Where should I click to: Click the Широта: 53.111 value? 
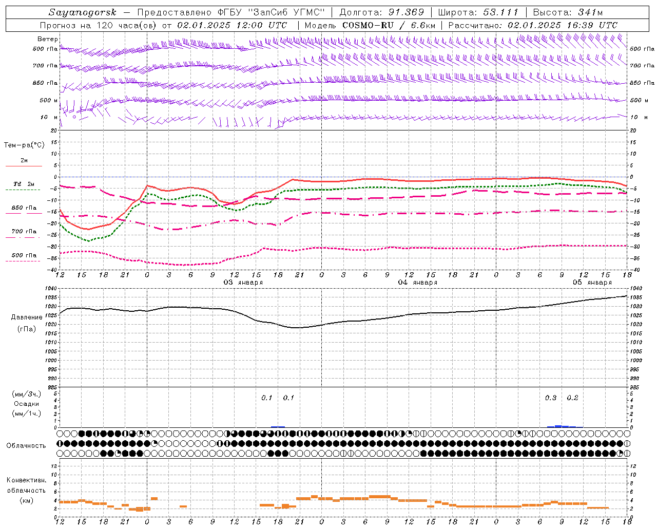click(478, 12)
